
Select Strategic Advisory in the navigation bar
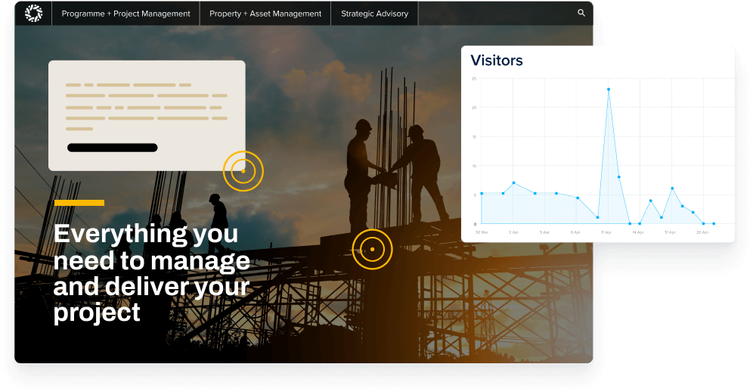click(374, 14)
